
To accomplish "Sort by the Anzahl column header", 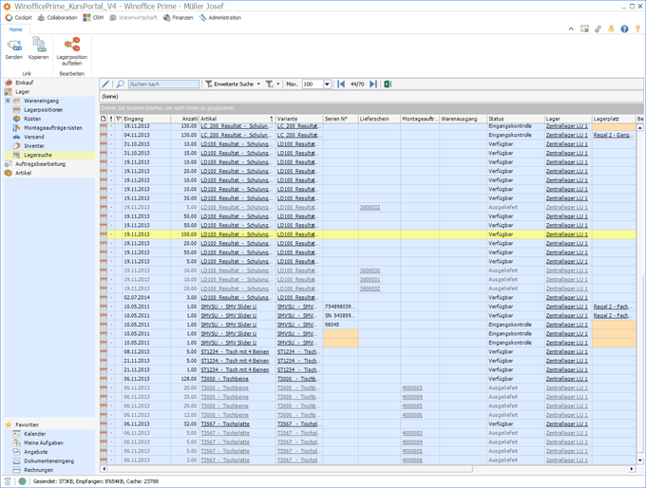I will click(x=185, y=119).
